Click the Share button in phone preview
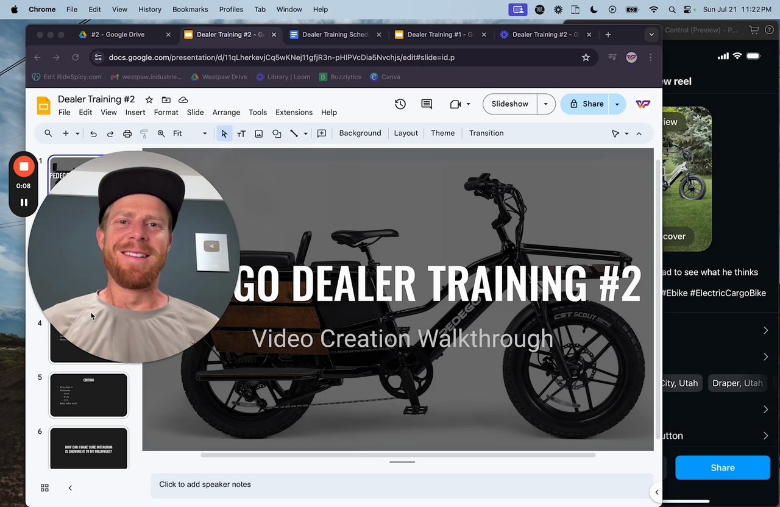 click(x=723, y=468)
